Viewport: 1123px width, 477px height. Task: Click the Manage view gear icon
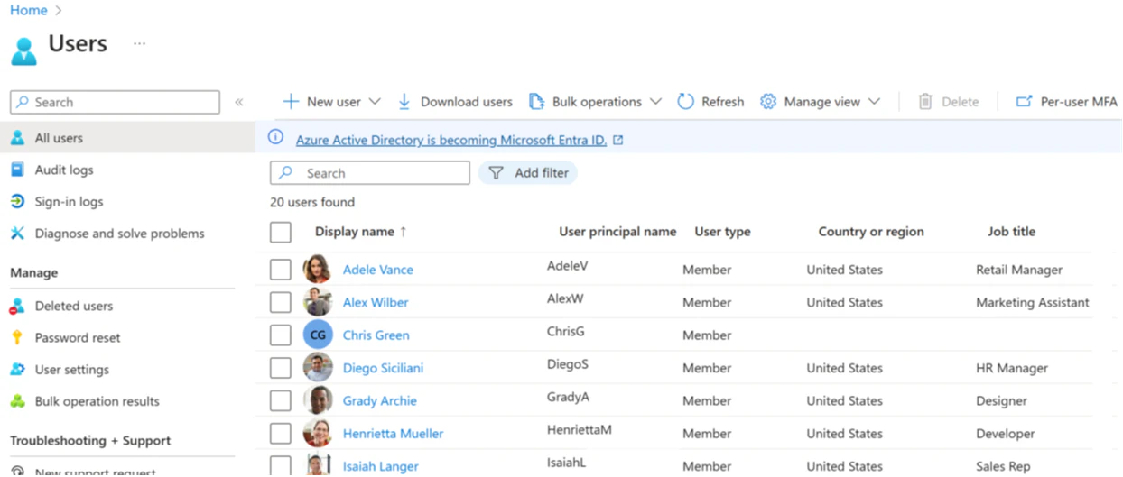[x=768, y=102]
